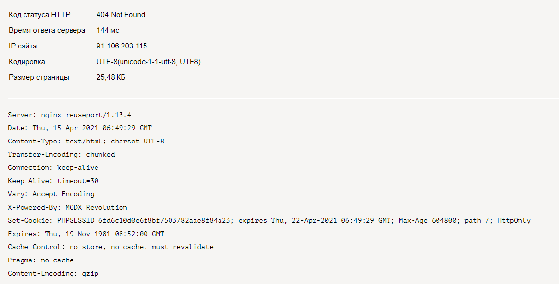The height and width of the screenshot is (284, 559).
Task: Click the Content-Encoding gzip header line
Action: 53,274
